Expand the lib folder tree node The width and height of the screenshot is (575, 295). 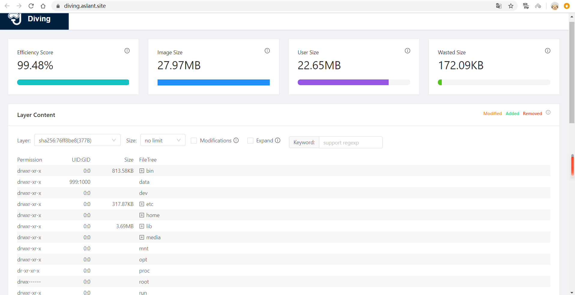pyautogui.click(x=142, y=226)
